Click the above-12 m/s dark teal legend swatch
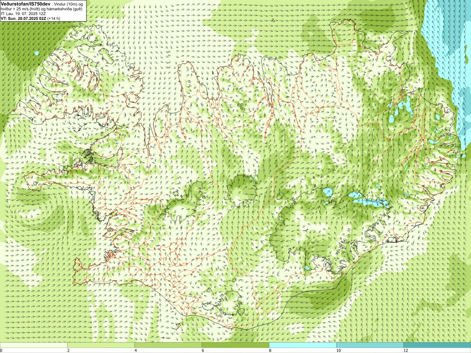 pos(437,345)
